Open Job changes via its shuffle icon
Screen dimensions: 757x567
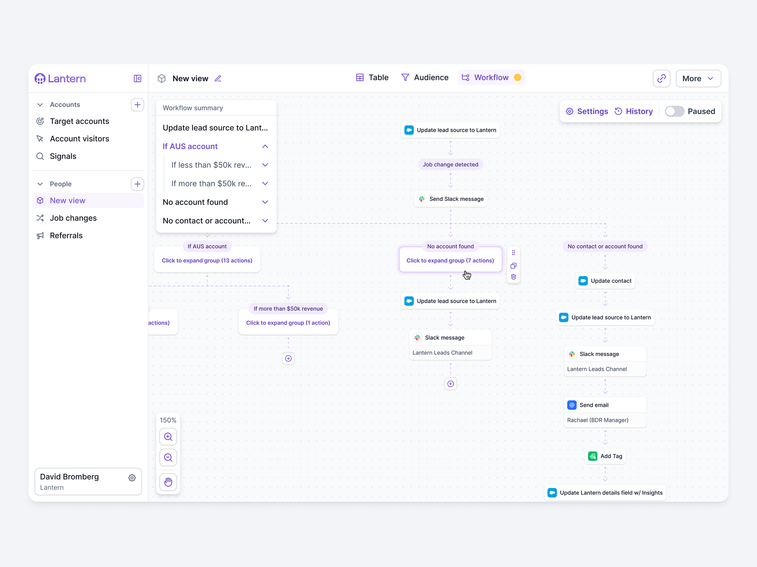[x=40, y=218]
